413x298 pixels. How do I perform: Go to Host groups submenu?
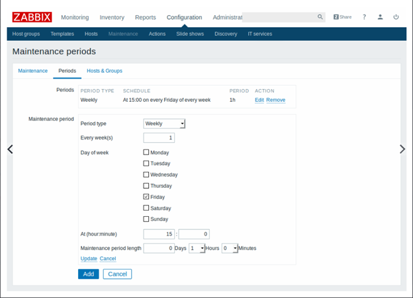click(x=26, y=34)
